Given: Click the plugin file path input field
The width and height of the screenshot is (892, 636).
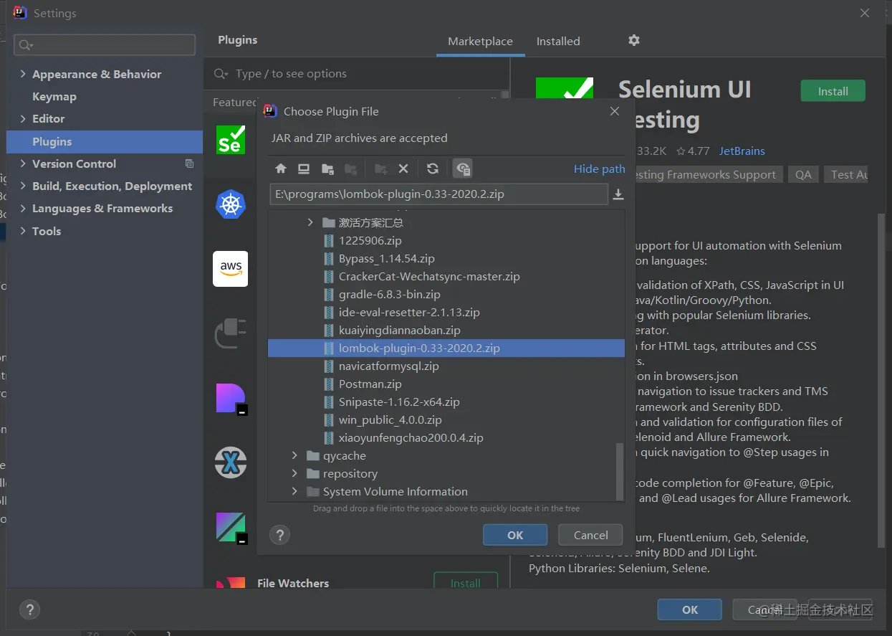Looking at the screenshot, I should [x=438, y=194].
